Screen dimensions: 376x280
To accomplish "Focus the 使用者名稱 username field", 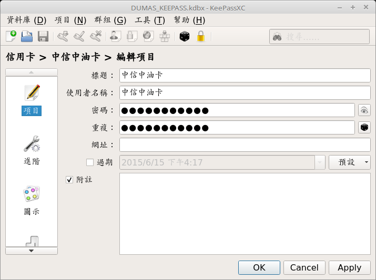I will pos(245,92).
